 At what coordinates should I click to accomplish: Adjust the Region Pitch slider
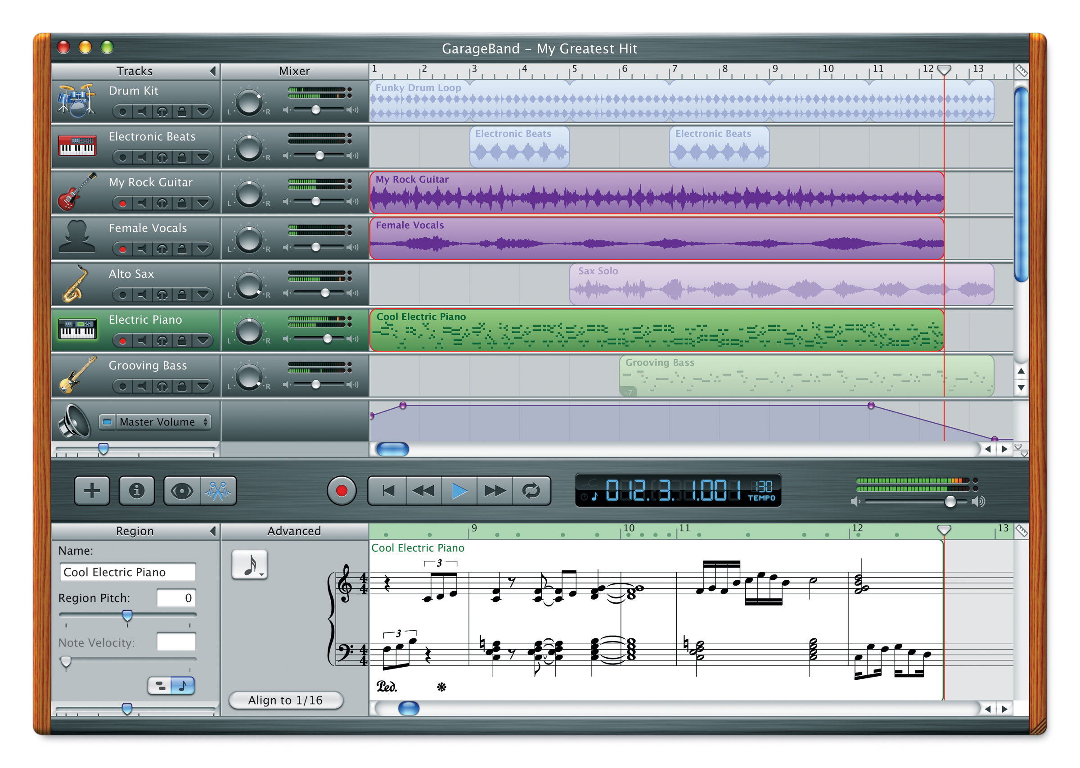tap(127, 615)
